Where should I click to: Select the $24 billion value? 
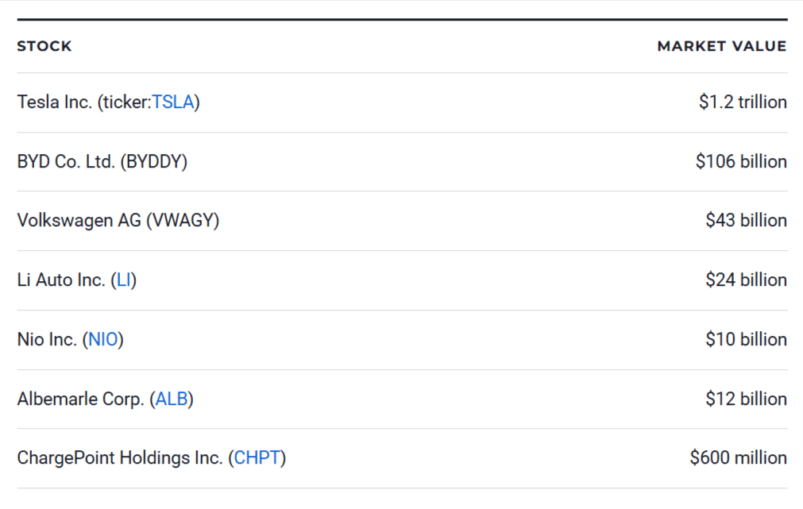click(x=746, y=280)
